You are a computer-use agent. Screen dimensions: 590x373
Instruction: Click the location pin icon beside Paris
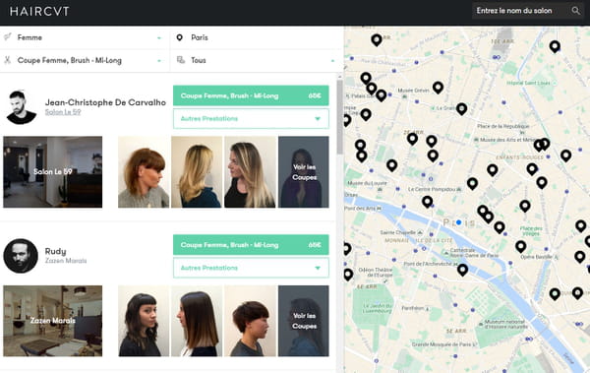click(x=180, y=37)
